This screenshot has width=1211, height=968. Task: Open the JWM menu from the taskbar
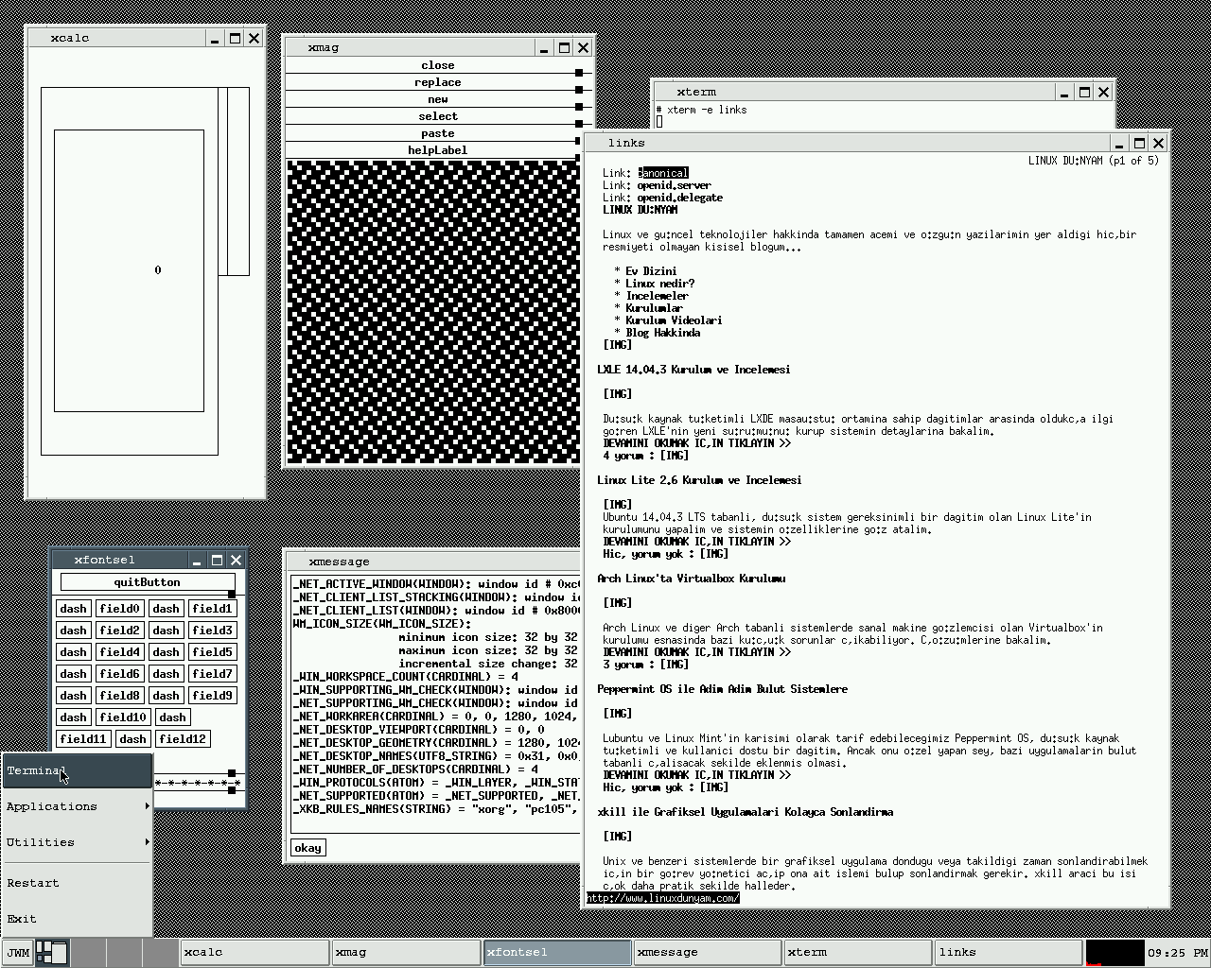(x=15, y=952)
